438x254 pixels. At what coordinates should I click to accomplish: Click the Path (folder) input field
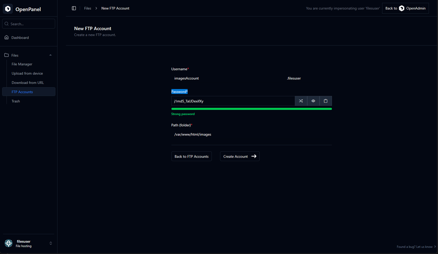[252, 135]
